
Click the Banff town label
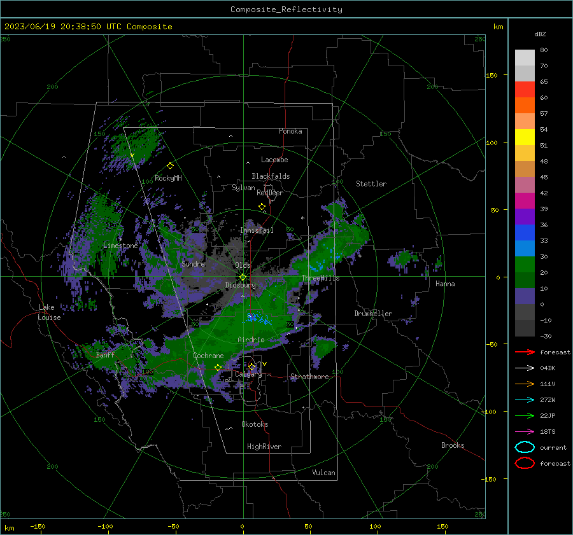pos(105,354)
